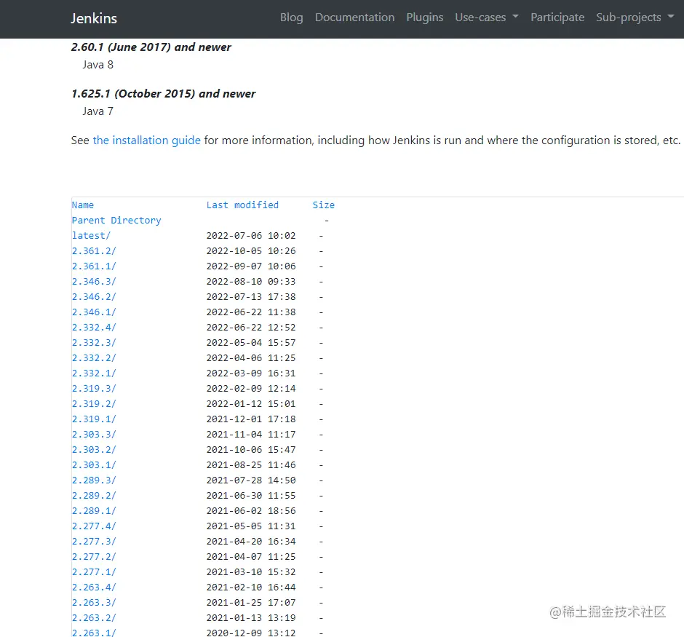Screen dimensions: 684x637
Task: Sort listing by Name column
Action: point(83,205)
